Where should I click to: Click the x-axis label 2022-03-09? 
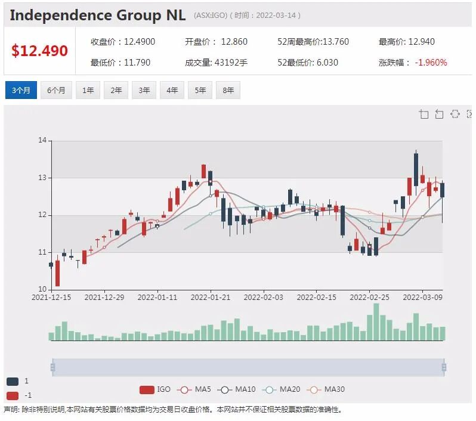pos(422,297)
